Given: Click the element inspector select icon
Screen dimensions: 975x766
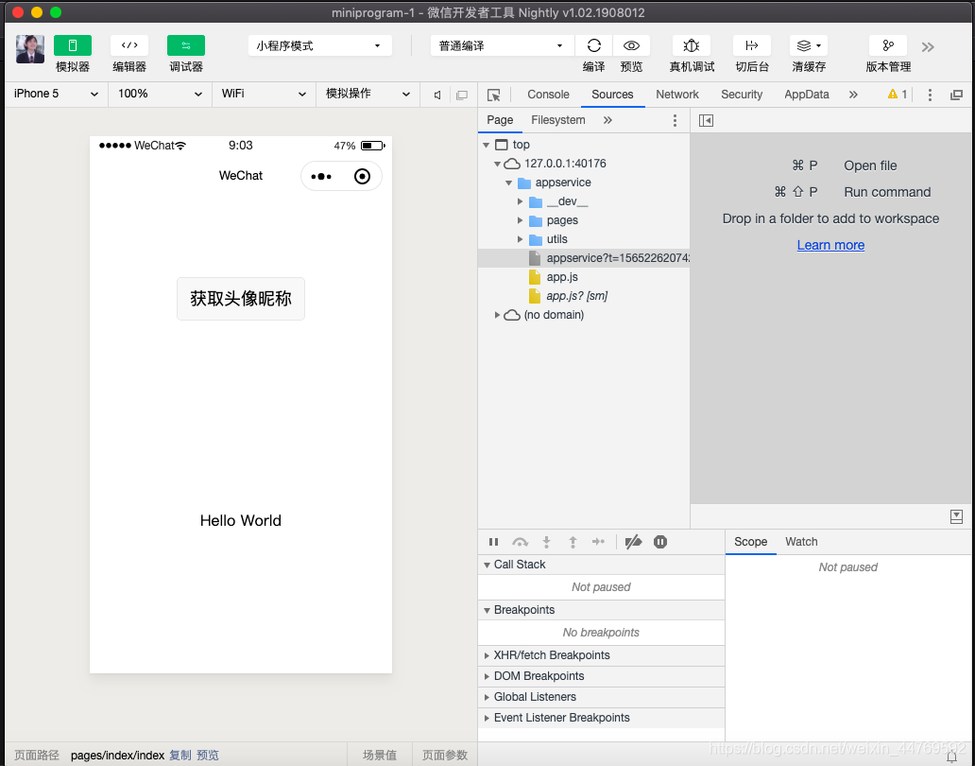Looking at the screenshot, I should (494, 95).
